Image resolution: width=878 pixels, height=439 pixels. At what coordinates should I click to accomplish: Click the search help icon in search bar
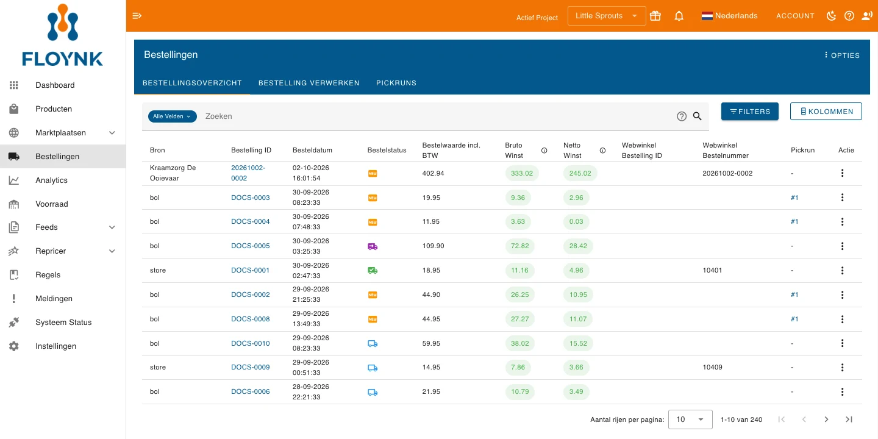pos(682,116)
